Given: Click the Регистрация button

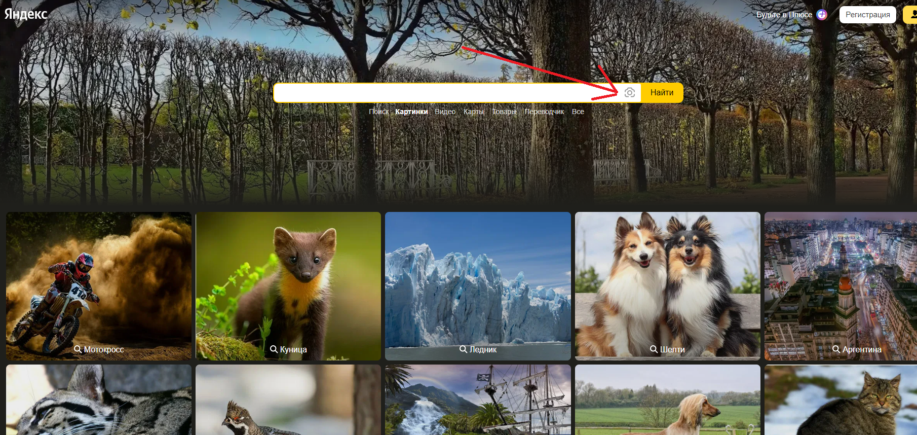Looking at the screenshot, I should pos(867,15).
